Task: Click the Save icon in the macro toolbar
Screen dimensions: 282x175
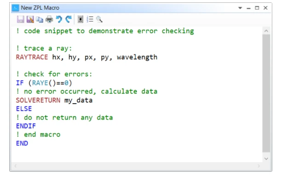Action: tap(20, 19)
